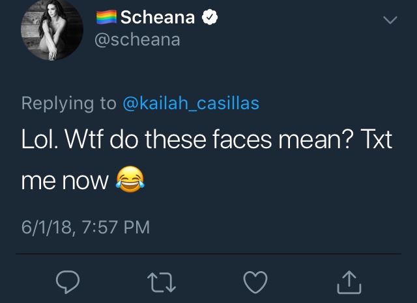Open the @kailah_casillas mention link
Image resolution: width=417 pixels, height=303 pixels.
tap(191, 103)
